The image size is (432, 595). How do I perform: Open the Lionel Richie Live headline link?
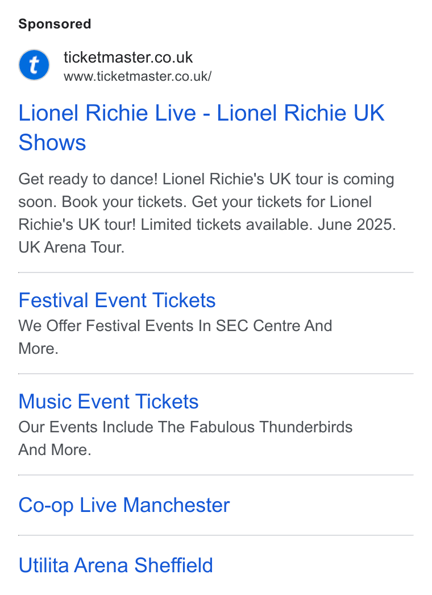pyautogui.click(x=201, y=128)
